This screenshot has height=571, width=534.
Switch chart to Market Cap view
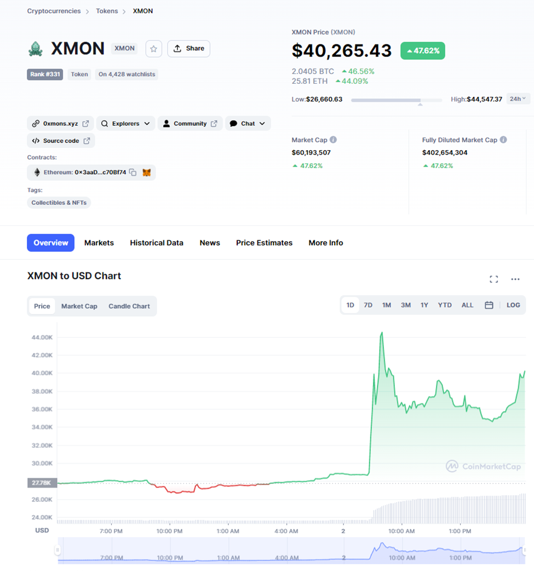[79, 306]
